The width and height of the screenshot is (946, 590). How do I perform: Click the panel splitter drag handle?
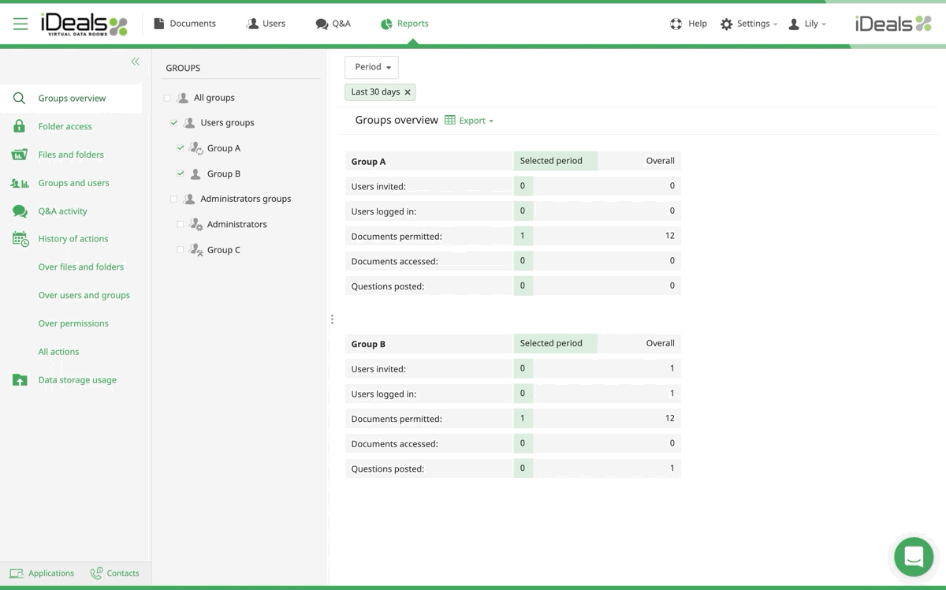click(x=332, y=319)
